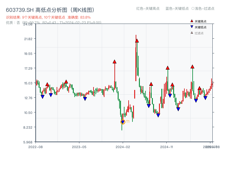Click the hollow triangle icon in the 过滤点 legend
Viewport: 236px width, 177px height.
(x=192, y=33)
